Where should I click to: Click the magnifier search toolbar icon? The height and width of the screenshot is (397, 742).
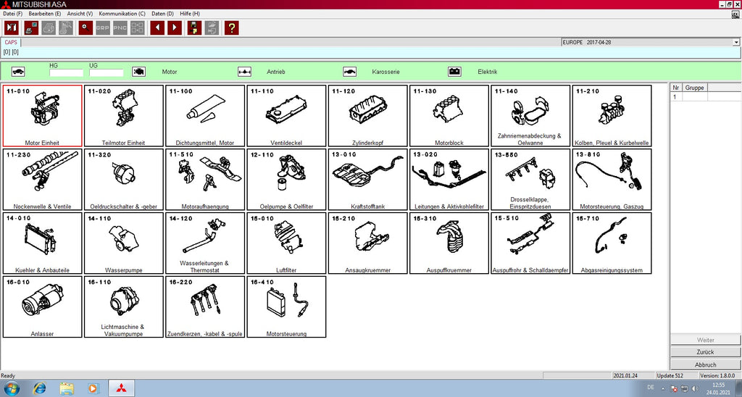coord(86,28)
